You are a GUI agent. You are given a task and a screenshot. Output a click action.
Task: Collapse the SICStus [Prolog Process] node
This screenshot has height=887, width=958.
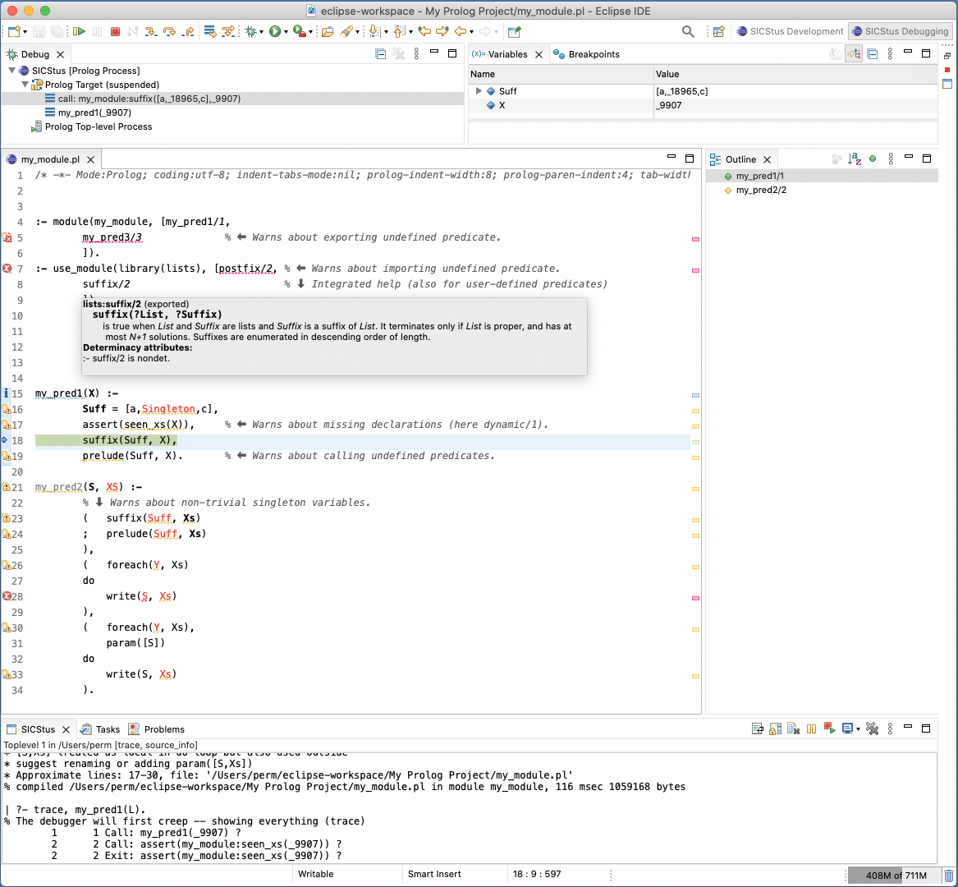pos(11,70)
